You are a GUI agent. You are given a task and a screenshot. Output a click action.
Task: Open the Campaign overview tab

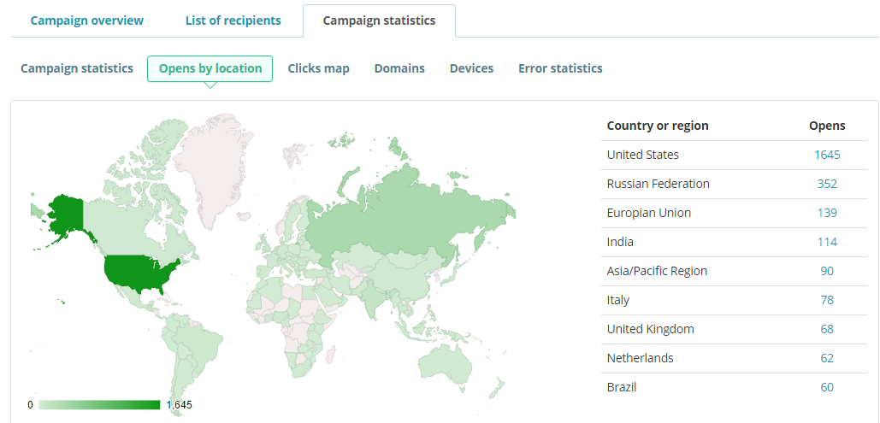87,21
